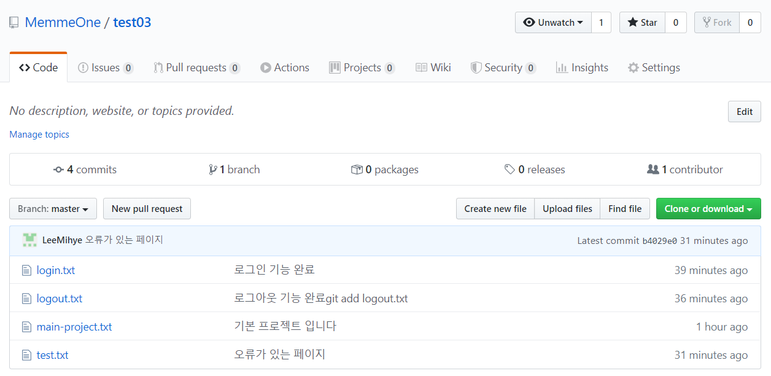Open the MemmeOne owner profile link
This screenshot has height=376, width=771.
(63, 23)
